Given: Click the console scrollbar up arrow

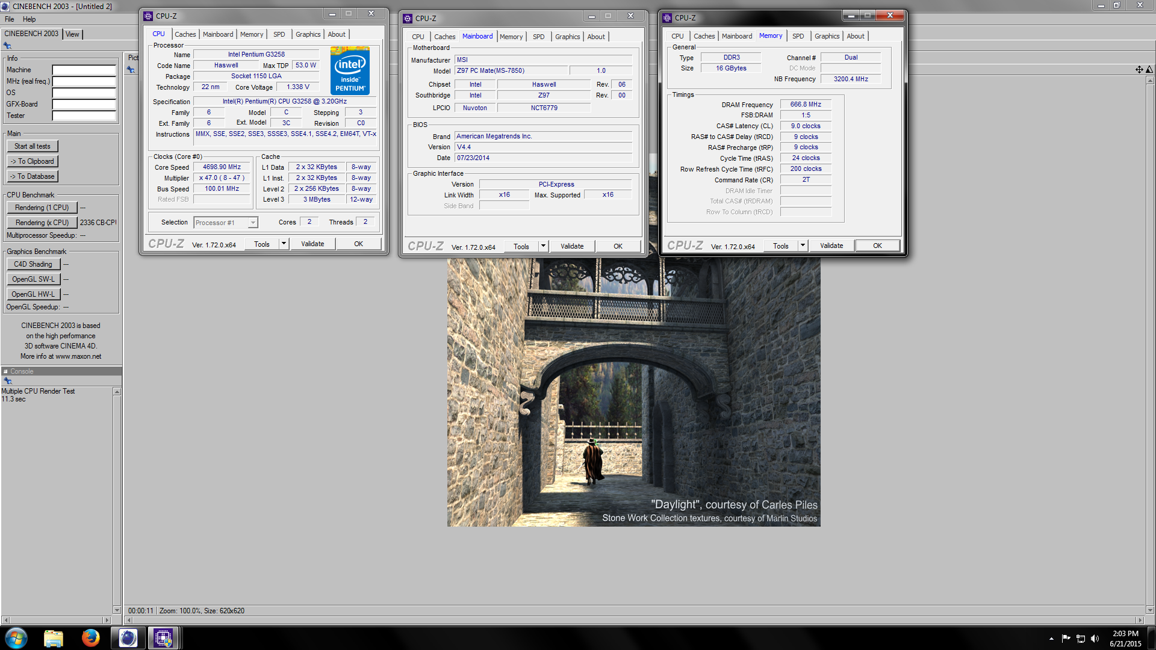Looking at the screenshot, I should [x=117, y=392].
